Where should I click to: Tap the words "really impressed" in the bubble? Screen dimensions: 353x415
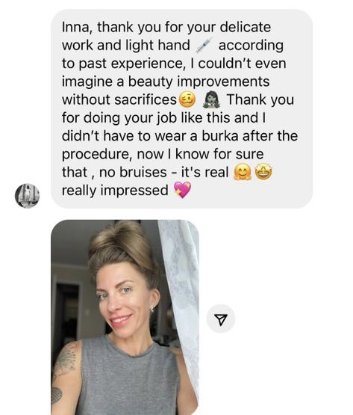(115, 191)
